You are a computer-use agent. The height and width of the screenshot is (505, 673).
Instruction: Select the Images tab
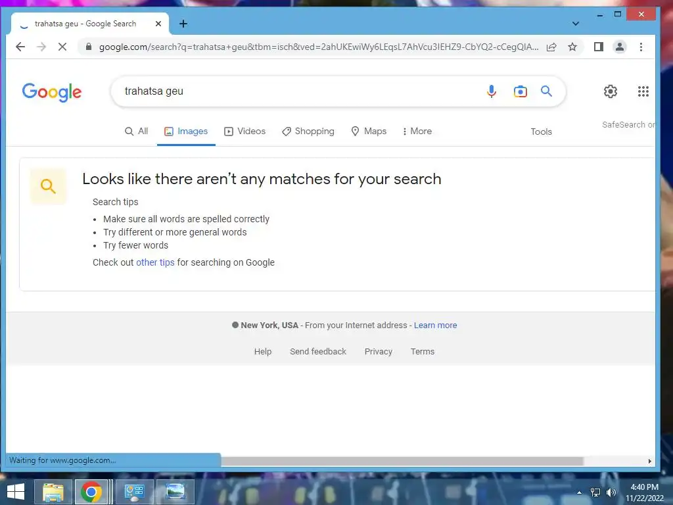coord(186,132)
